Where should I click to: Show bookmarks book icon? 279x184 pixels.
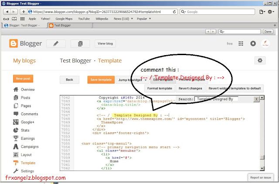point(14,19)
